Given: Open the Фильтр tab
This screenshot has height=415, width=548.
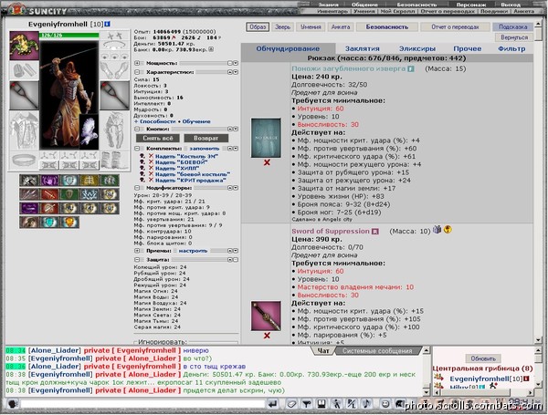Looking at the screenshot, I should point(511,49).
